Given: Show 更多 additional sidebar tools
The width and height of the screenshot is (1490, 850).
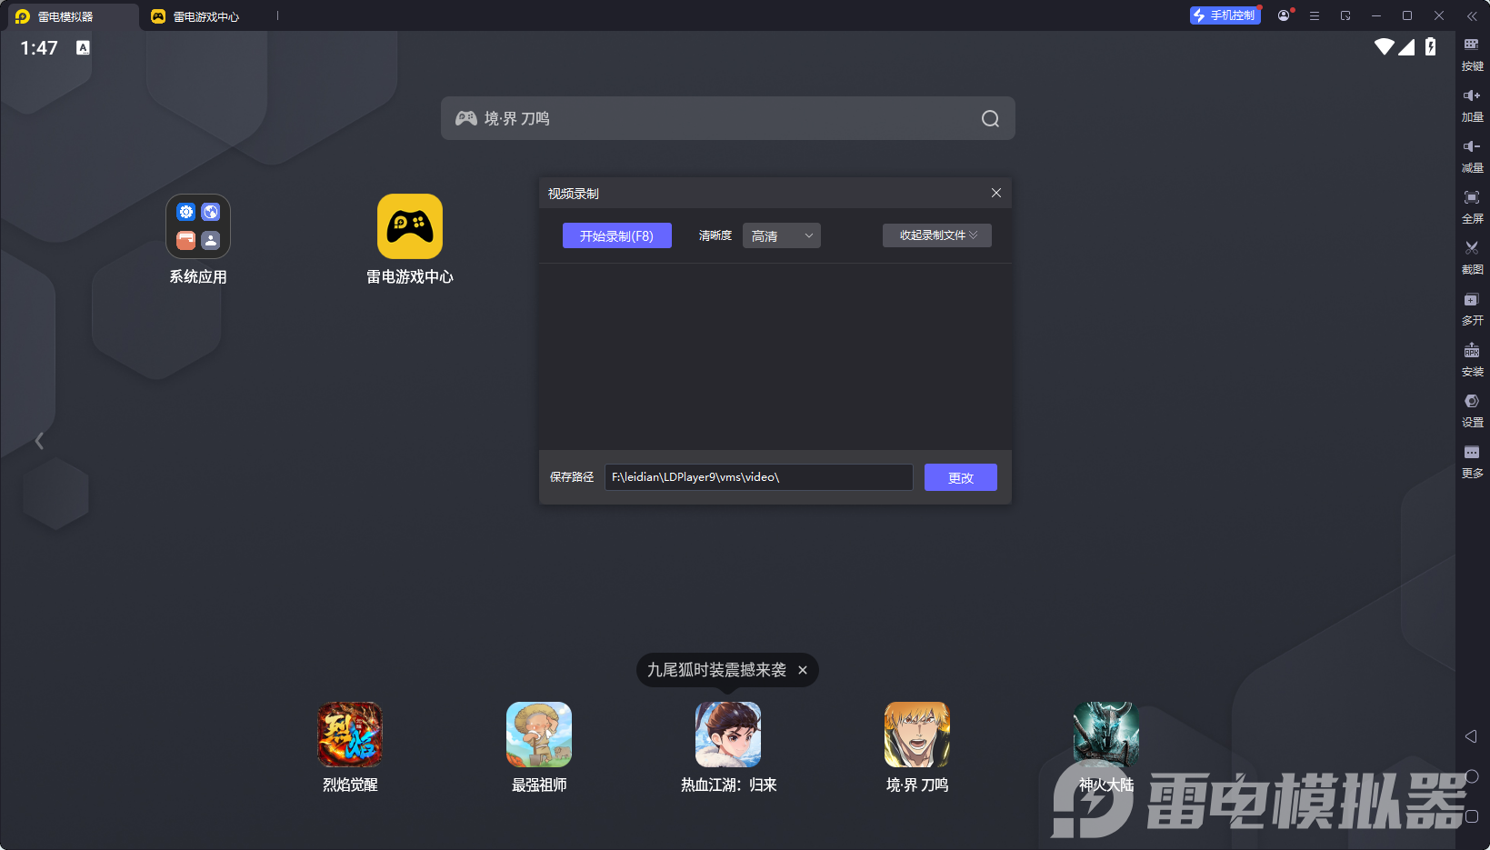Looking at the screenshot, I should tap(1472, 461).
